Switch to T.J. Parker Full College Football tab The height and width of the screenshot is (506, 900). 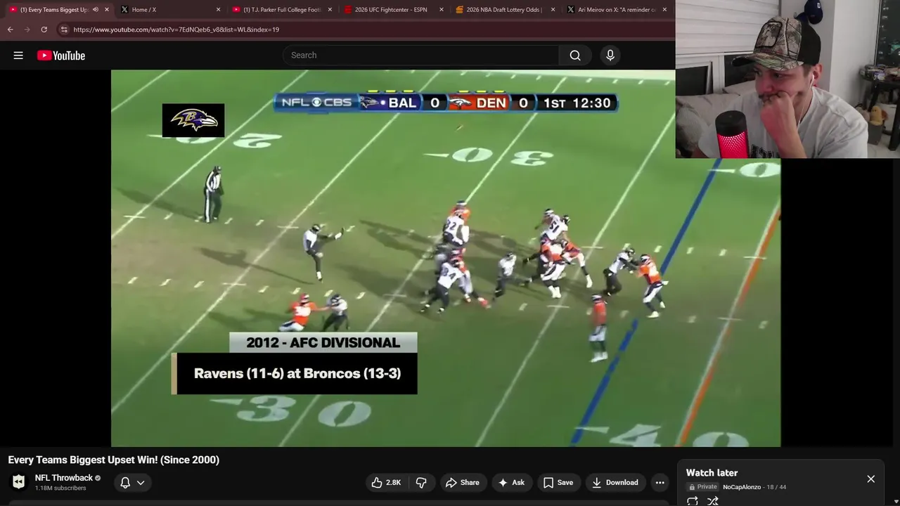click(x=281, y=10)
